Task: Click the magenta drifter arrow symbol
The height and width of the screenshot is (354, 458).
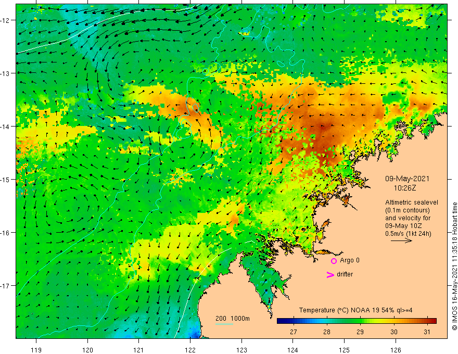Action: point(330,274)
